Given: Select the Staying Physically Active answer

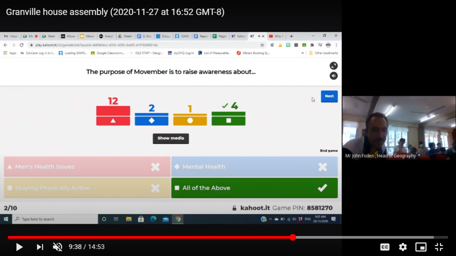Looking at the screenshot, I should 87,188.
